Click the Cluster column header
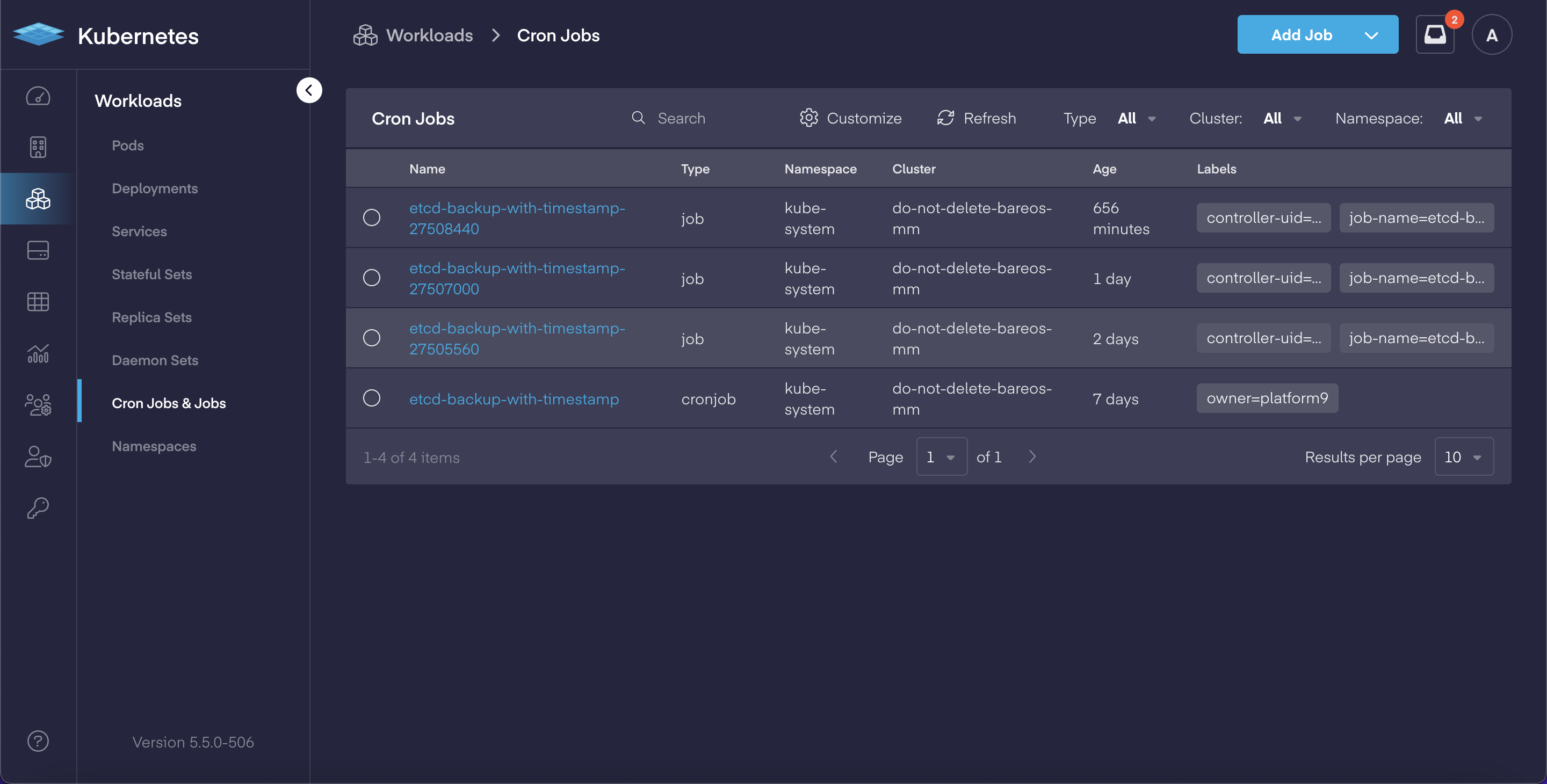The height and width of the screenshot is (784, 1547). tap(913, 169)
